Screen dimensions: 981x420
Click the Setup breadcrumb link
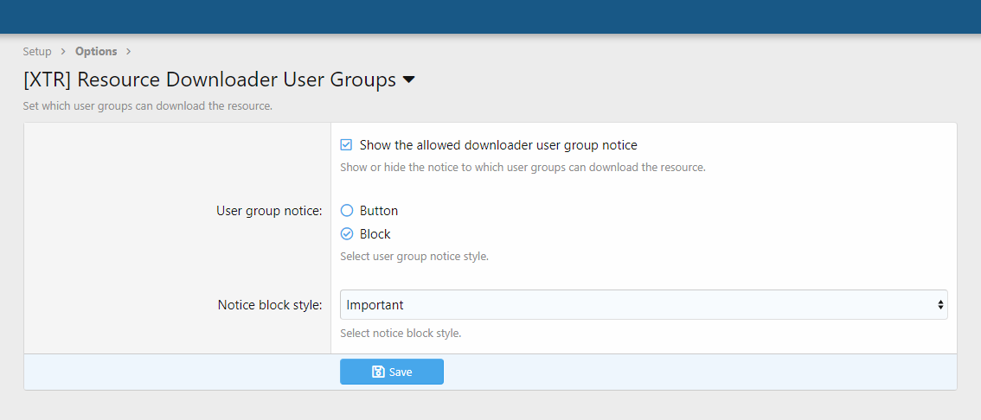(x=37, y=52)
